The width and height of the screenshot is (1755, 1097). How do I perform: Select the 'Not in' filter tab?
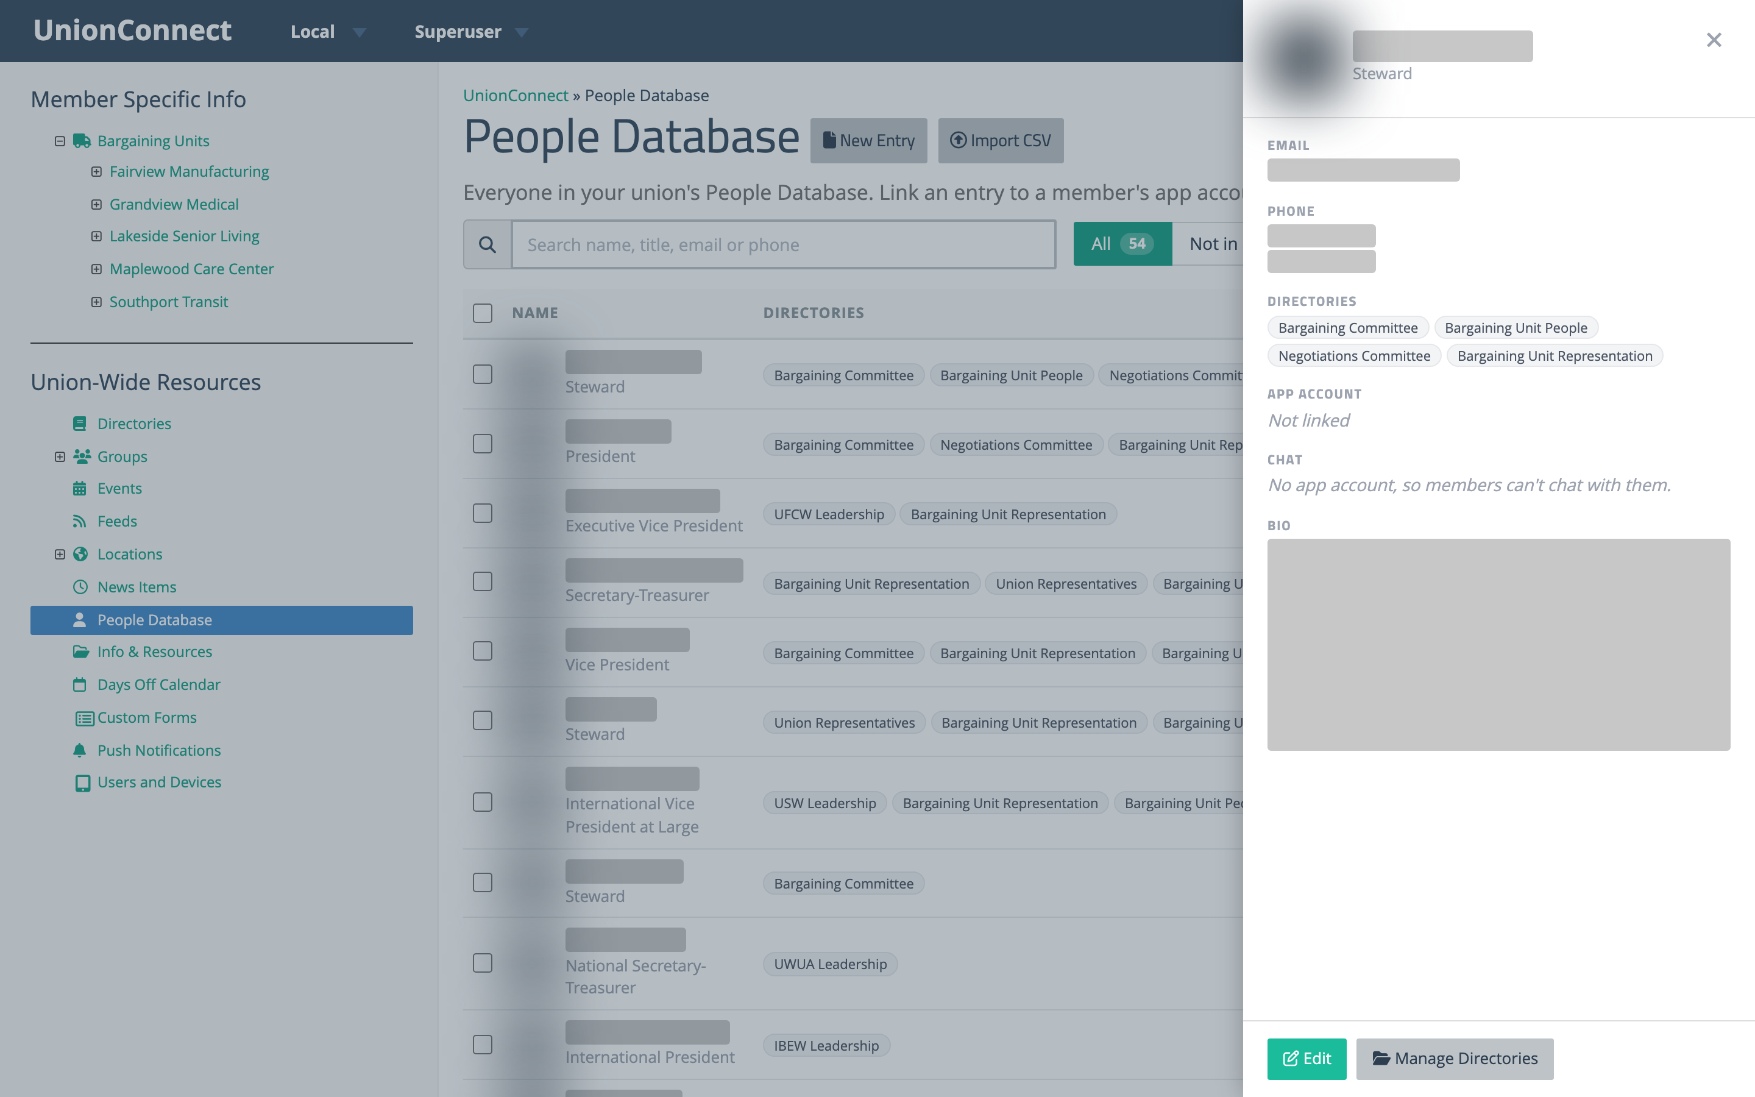point(1208,244)
